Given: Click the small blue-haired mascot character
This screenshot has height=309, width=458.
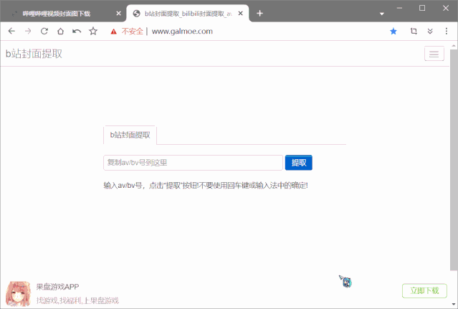Looking at the screenshot, I should pos(345,282).
